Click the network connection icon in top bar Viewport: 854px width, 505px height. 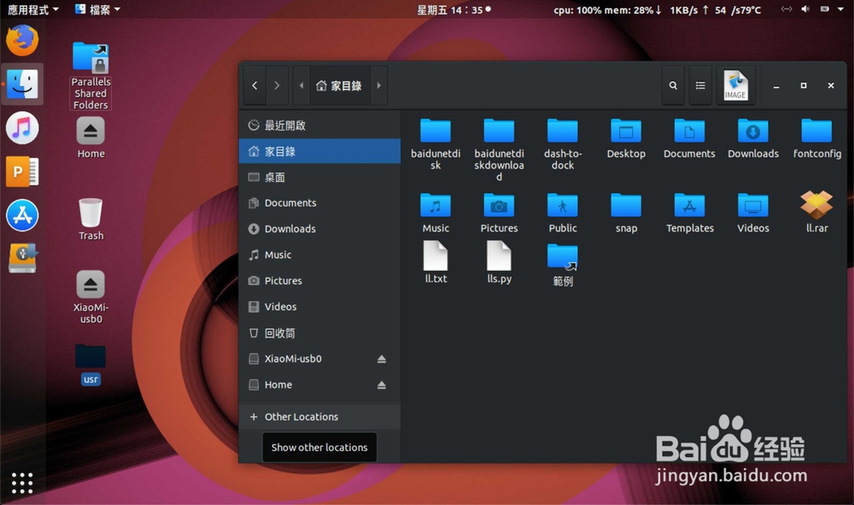786,9
